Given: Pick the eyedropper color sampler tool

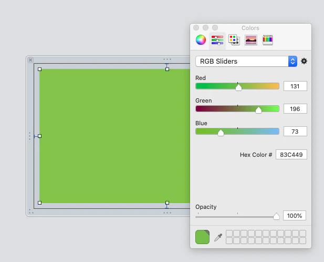Looking at the screenshot, I should [218, 237].
